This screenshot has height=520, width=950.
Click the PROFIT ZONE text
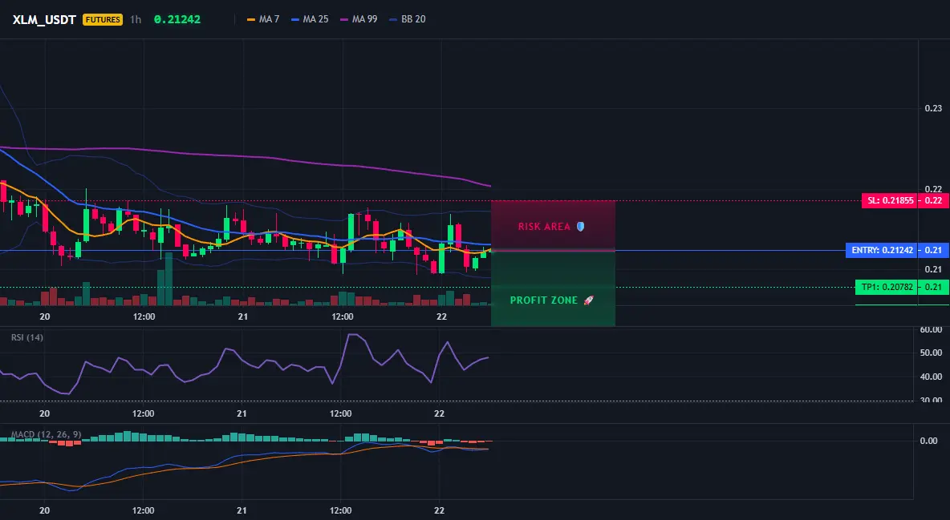click(x=543, y=300)
